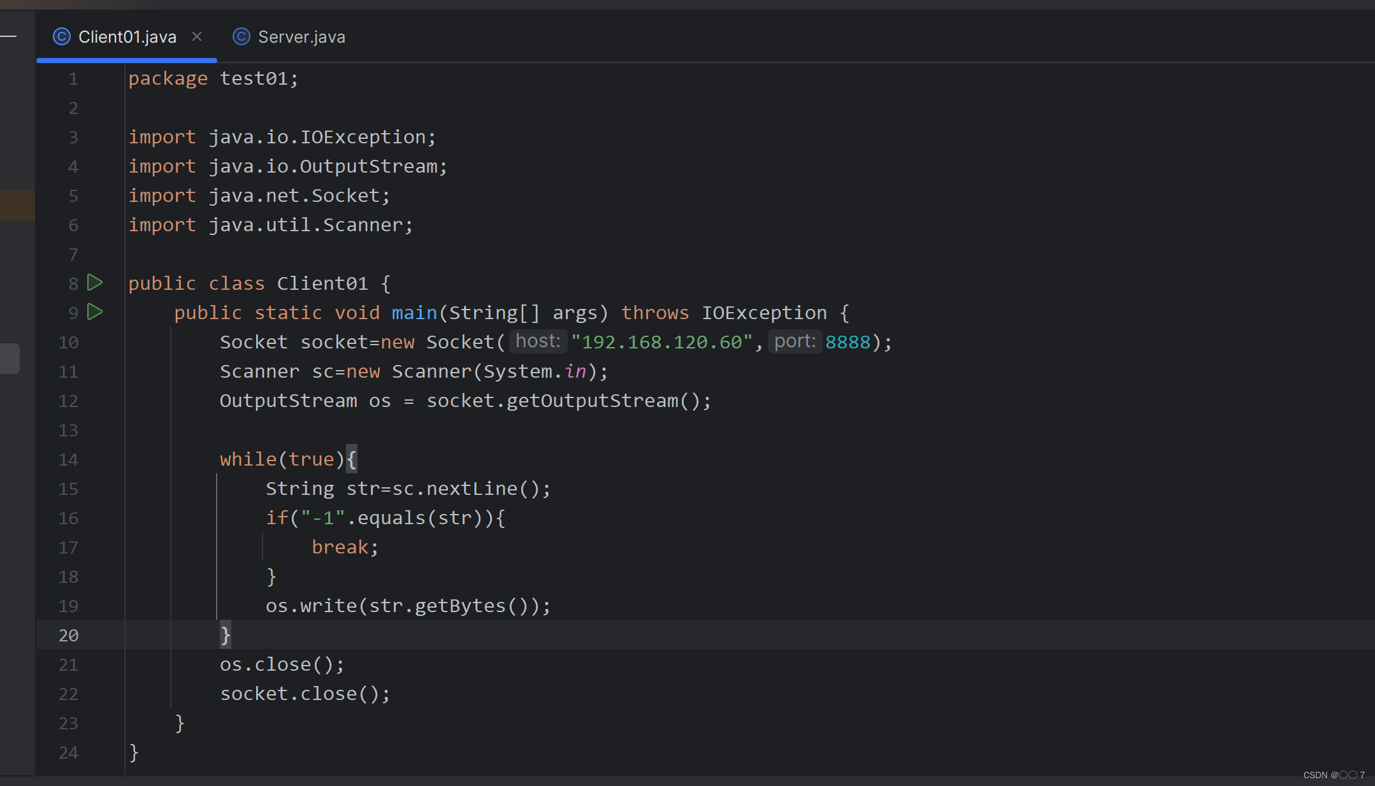The width and height of the screenshot is (1375, 786).
Task: Click line number 10 in the gutter
Action: coord(68,342)
